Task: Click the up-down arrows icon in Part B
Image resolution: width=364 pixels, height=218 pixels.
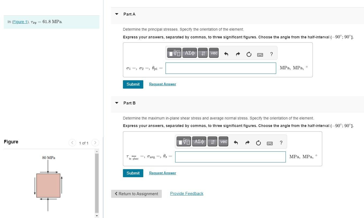Action: (x=212, y=141)
